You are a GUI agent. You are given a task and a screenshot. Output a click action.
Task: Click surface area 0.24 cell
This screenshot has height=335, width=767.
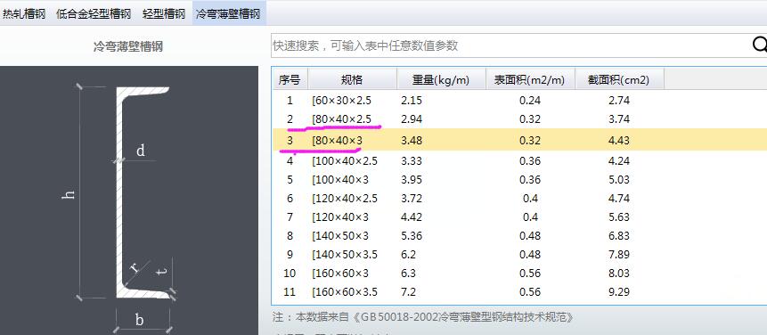tap(530, 101)
